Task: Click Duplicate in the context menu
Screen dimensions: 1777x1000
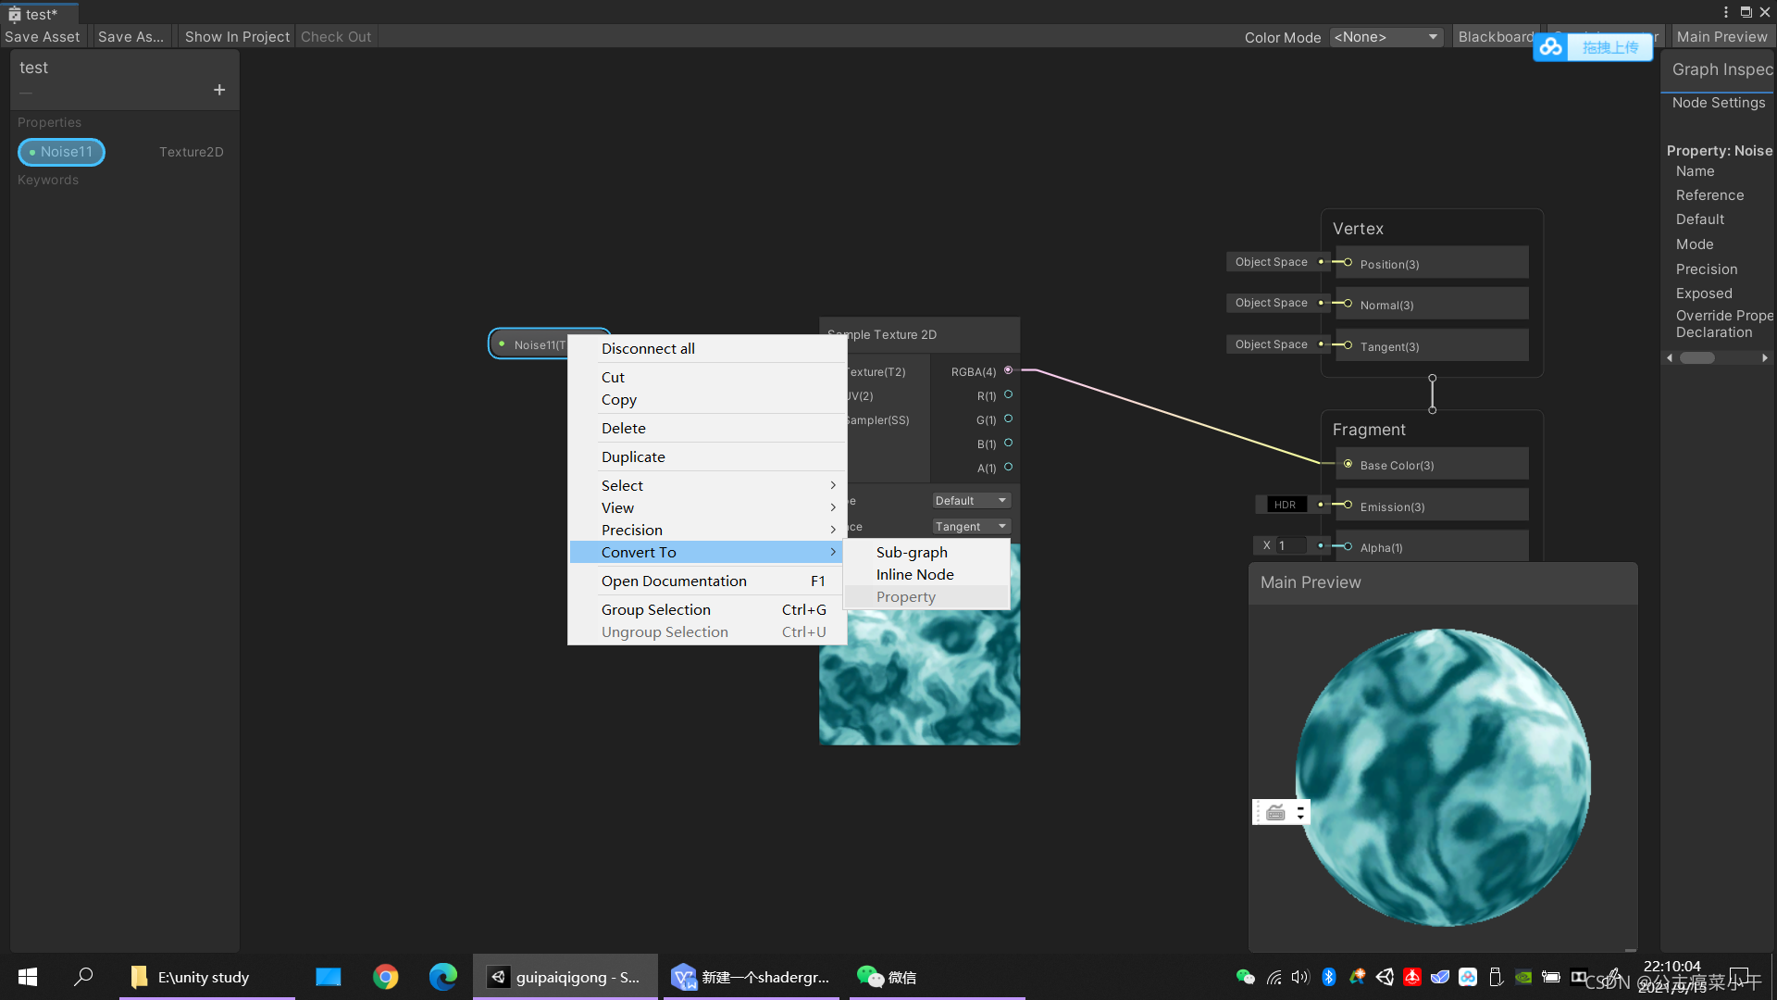Action: 633,456
